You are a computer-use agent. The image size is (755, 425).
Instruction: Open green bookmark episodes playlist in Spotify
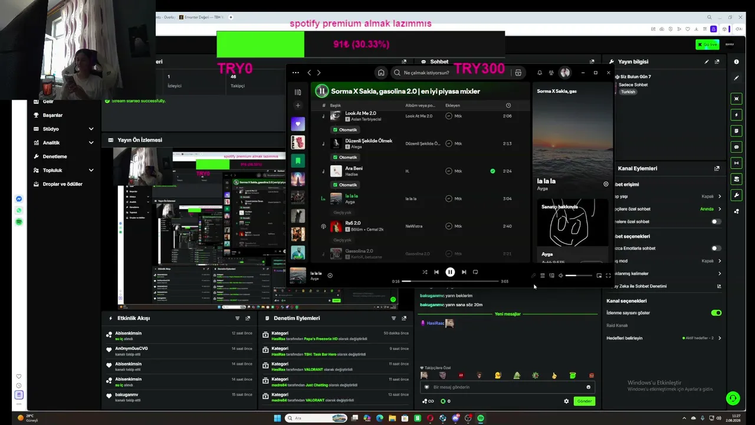point(298,161)
